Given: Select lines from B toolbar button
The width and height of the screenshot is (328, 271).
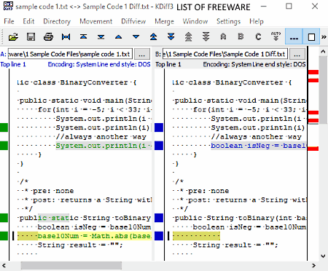Looking at the screenshot, I should coord(241,36).
